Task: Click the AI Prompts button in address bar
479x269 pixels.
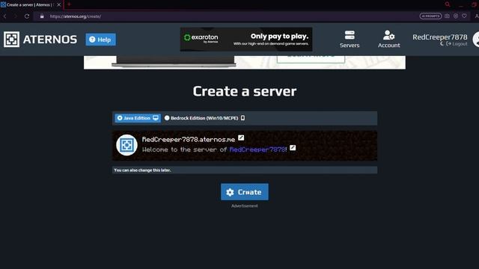Action: click(x=430, y=16)
